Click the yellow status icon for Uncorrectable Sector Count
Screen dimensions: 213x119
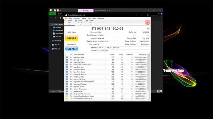tap(67, 99)
